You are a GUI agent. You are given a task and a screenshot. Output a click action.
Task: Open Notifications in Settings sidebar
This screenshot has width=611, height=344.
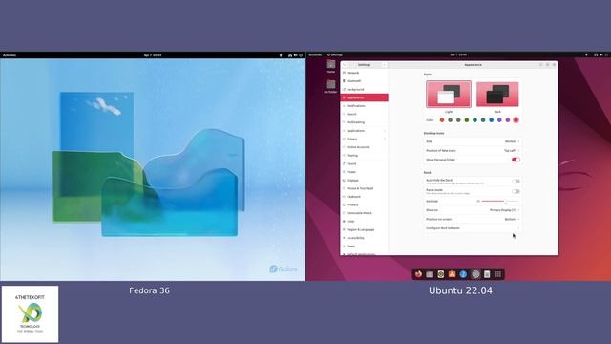(365, 106)
